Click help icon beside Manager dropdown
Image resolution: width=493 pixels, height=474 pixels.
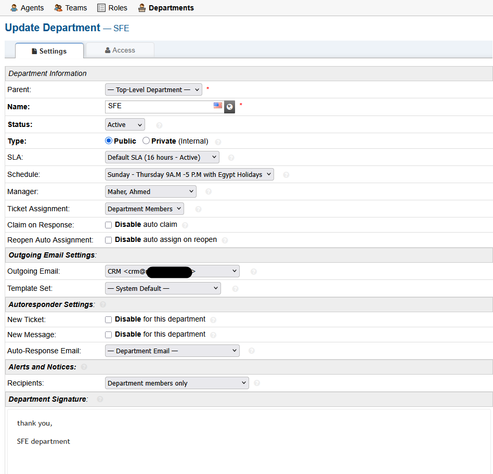point(209,192)
